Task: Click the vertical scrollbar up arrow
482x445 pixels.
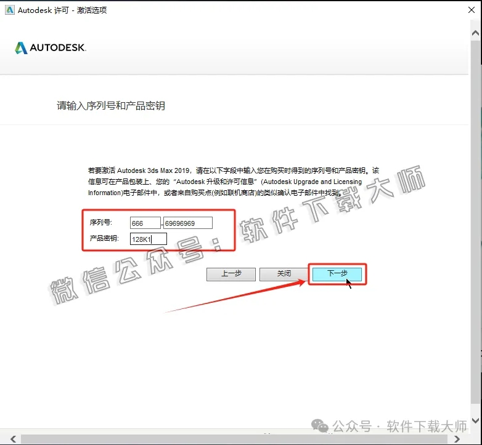Action: coord(475,33)
